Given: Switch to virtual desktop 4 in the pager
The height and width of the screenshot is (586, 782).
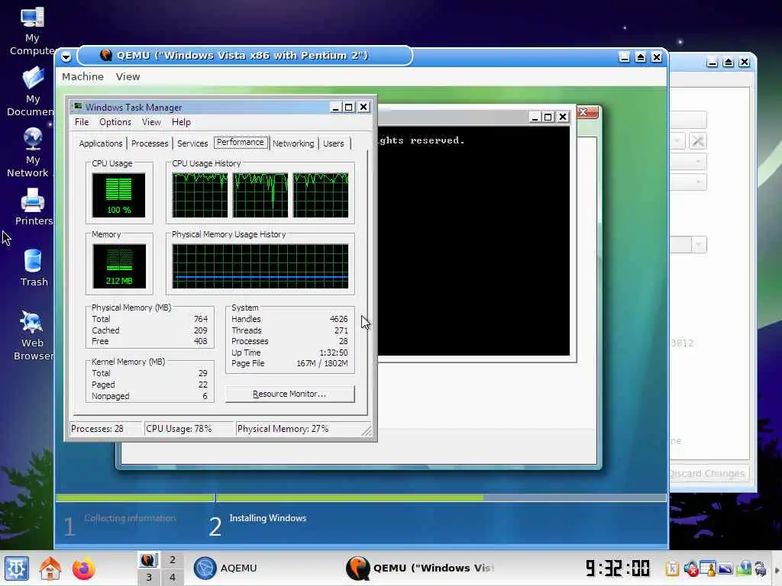Looking at the screenshot, I should point(172,578).
